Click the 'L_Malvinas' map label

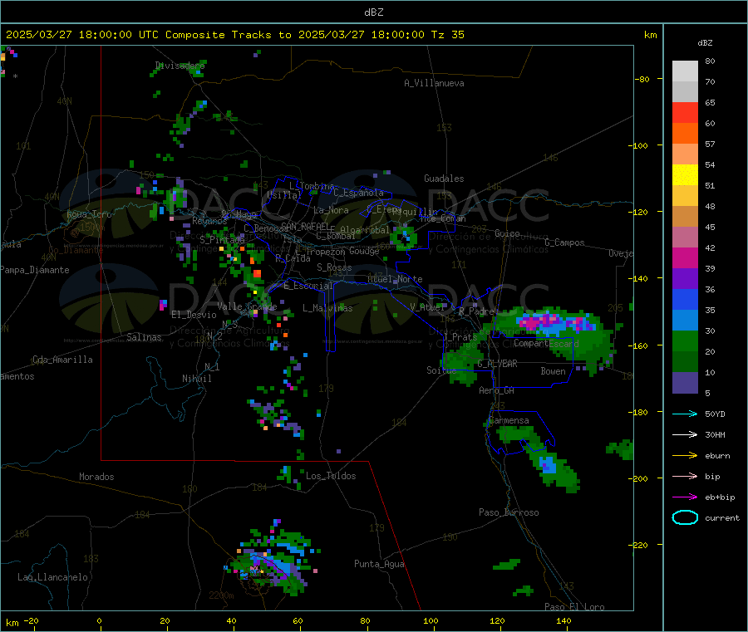tap(327, 308)
